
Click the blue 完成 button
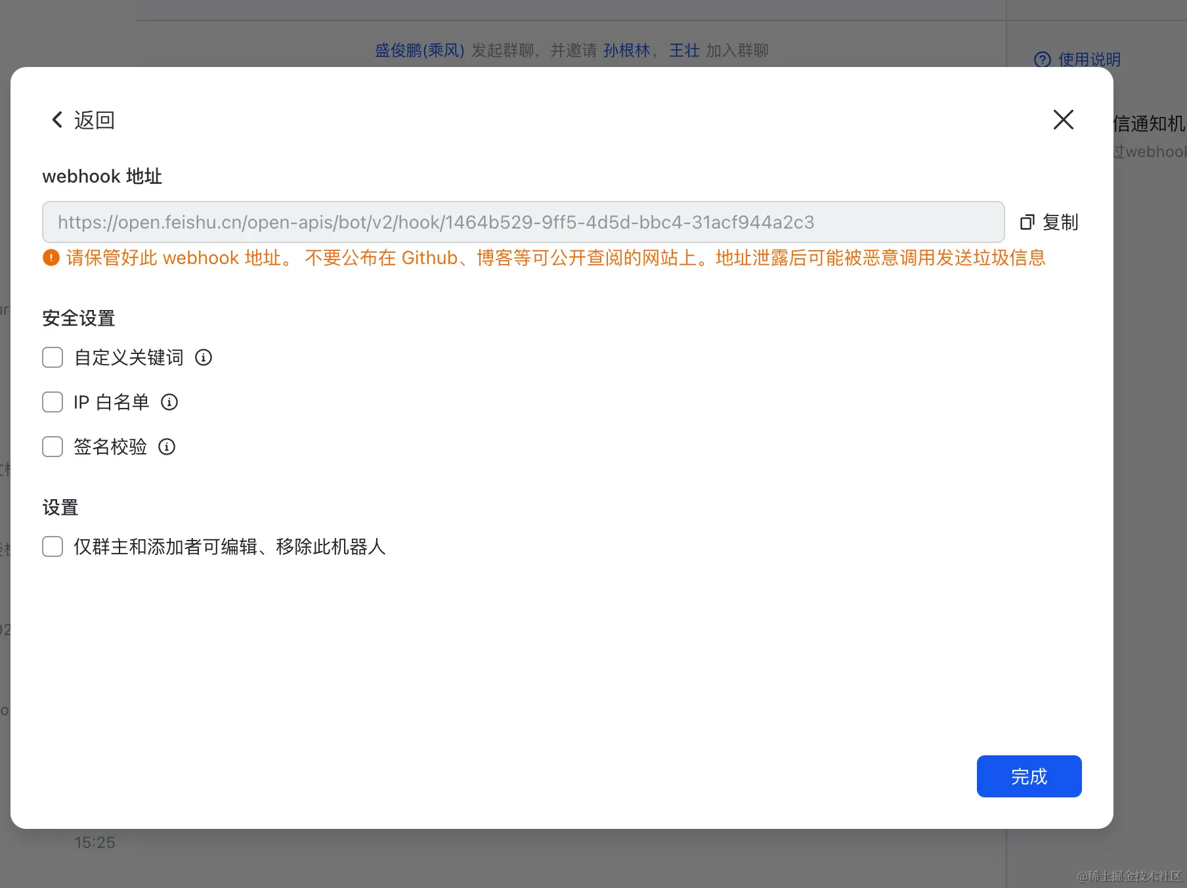(x=1029, y=776)
